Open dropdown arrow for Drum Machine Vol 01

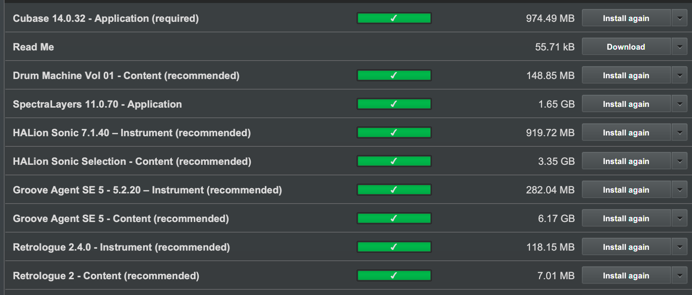click(680, 75)
